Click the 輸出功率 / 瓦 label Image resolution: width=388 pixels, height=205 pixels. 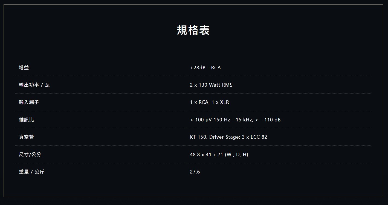coord(34,85)
